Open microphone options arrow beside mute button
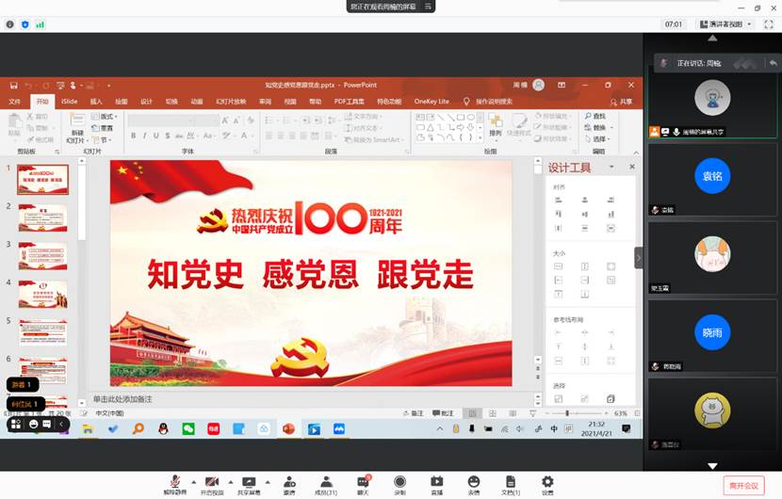 [x=193, y=482]
